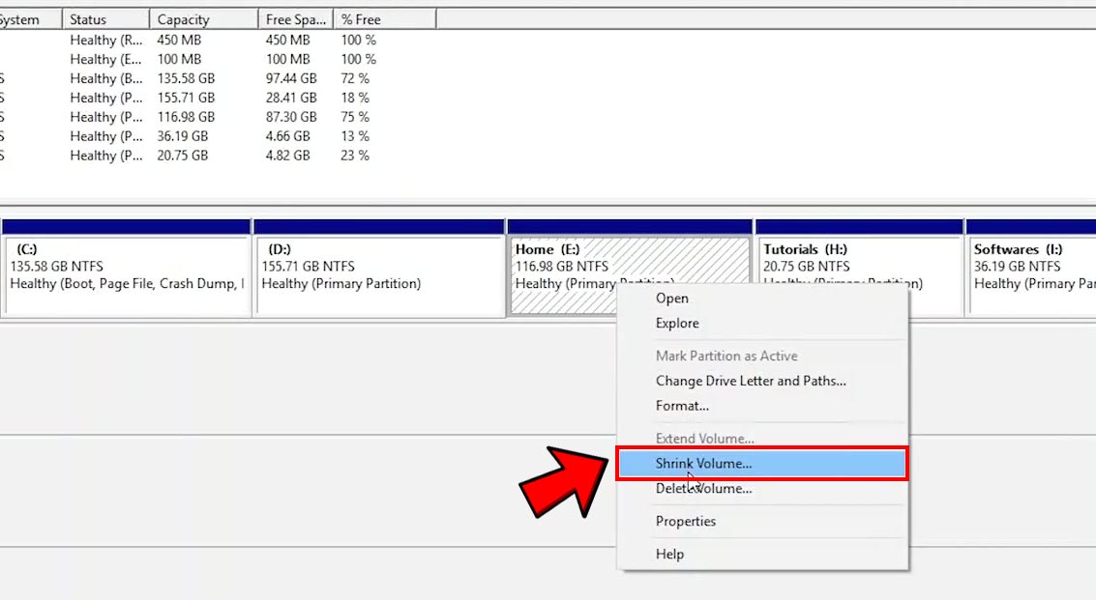This screenshot has width=1096, height=600.
Task: Open Properties for the Home partition
Action: coord(686,521)
